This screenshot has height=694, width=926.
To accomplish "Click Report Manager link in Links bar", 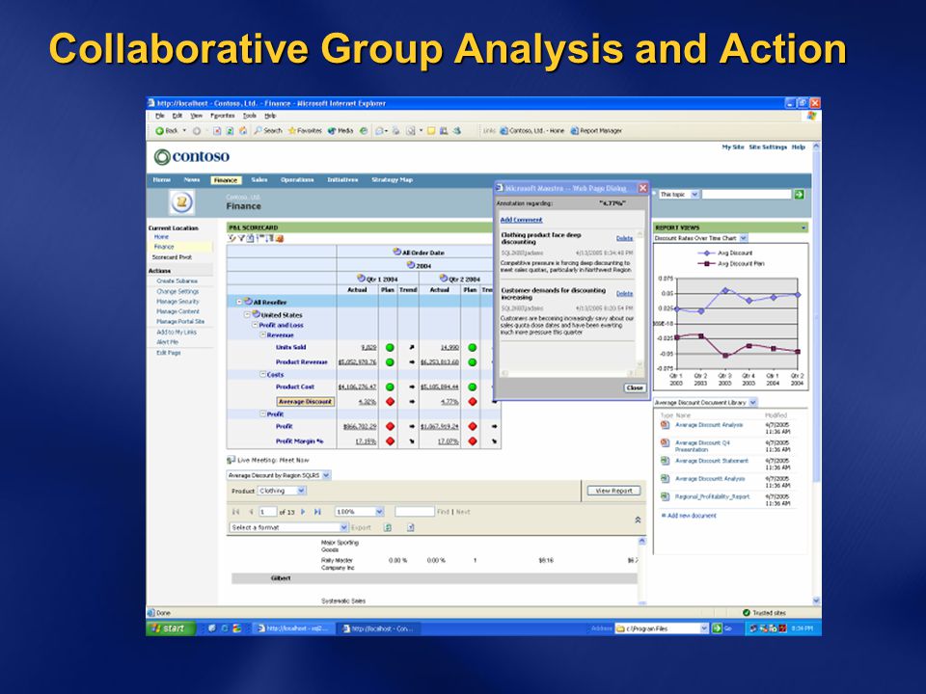I will click(x=596, y=131).
